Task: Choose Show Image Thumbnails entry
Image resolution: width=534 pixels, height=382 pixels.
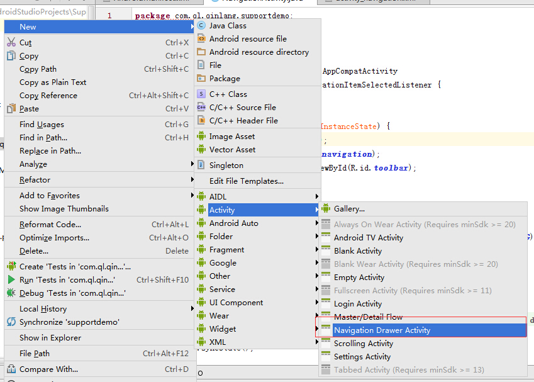Action: (x=99, y=208)
